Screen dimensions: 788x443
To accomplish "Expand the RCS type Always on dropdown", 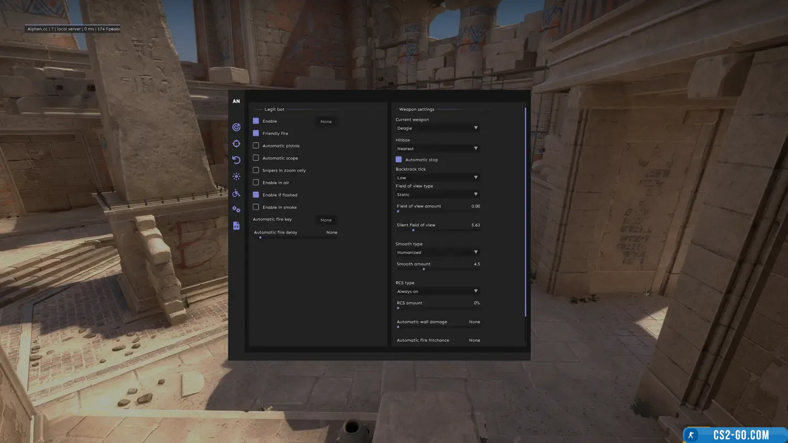I will (437, 291).
